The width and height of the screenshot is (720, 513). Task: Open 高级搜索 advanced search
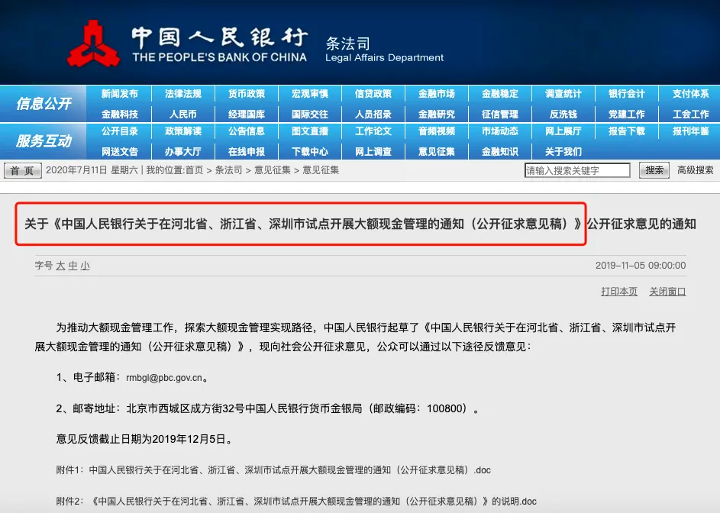[695, 170]
